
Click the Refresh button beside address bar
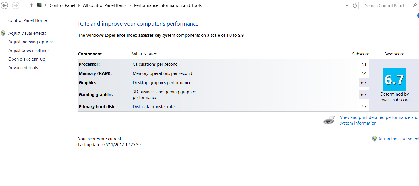355,5
